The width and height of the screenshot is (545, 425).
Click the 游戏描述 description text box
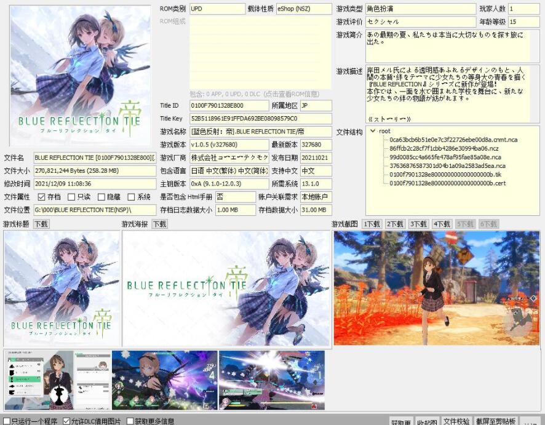click(x=453, y=94)
